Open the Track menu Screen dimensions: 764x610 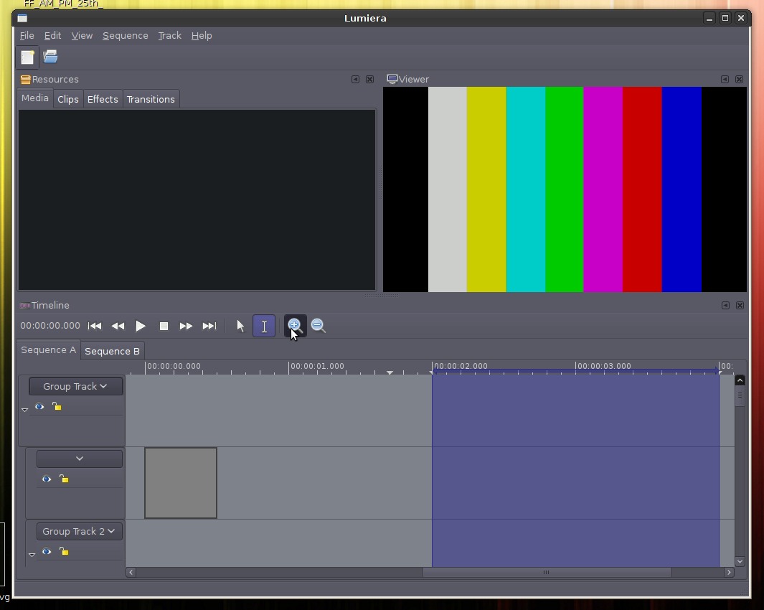click(x=169, y=35)
